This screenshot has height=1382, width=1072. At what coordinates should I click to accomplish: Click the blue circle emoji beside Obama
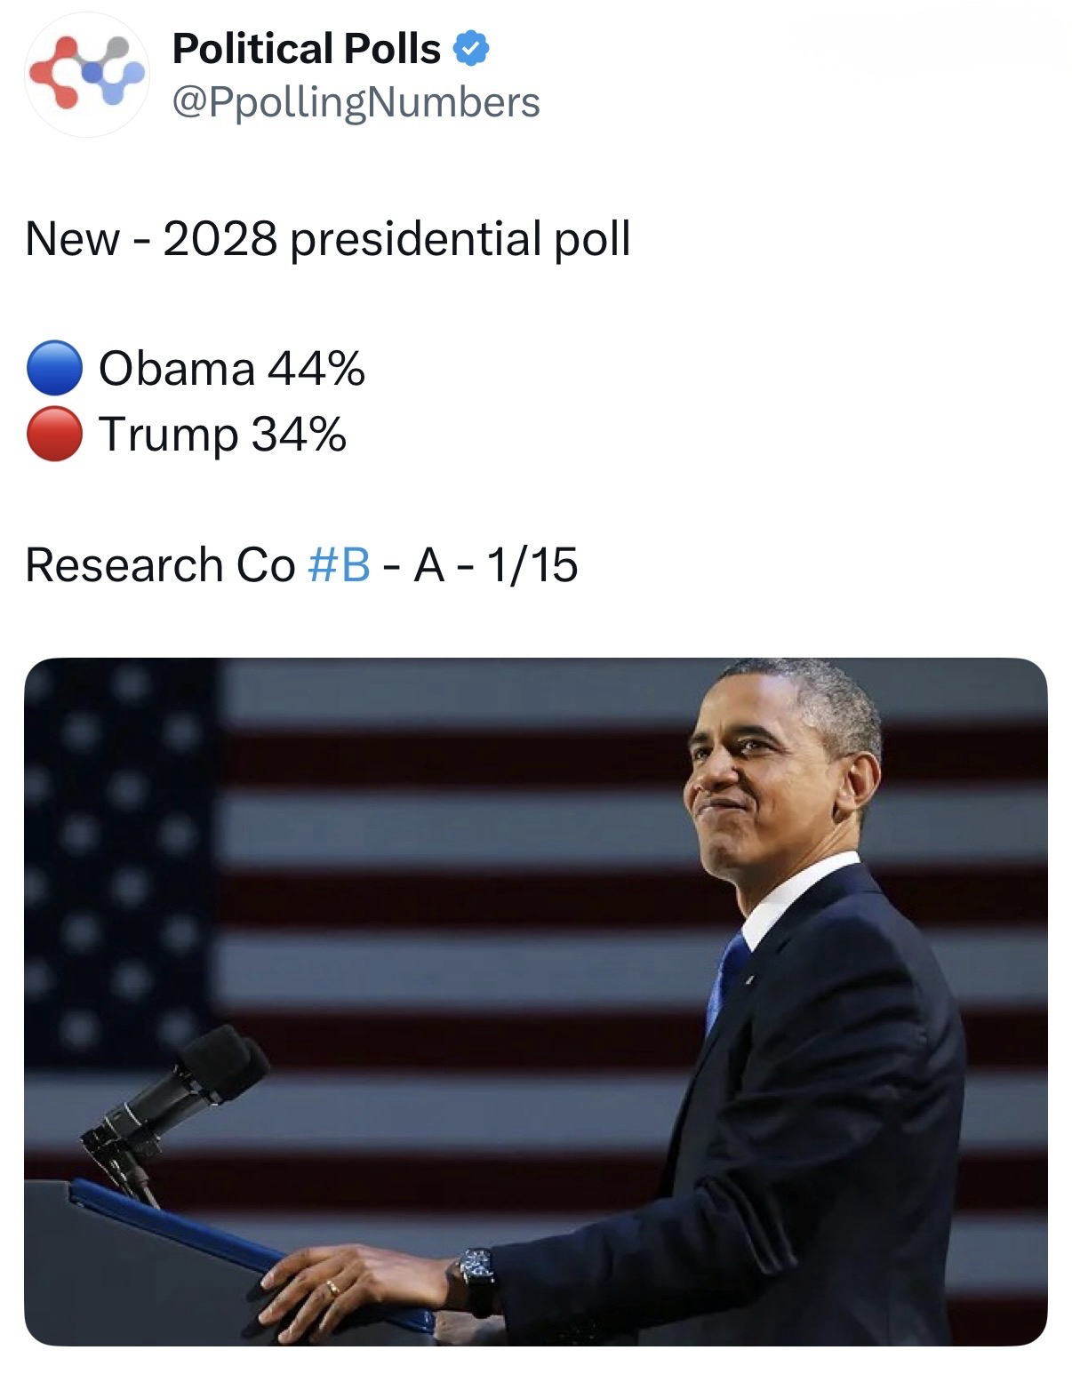(x=55, y=368)
